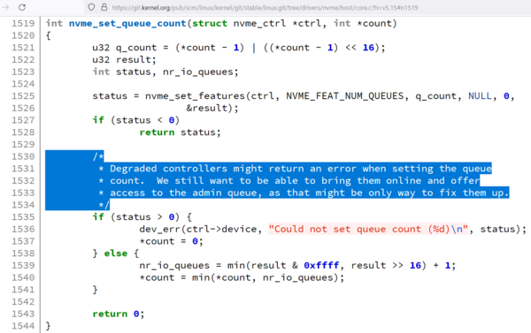531x333 pixels.
Task: Click the highlighted "count. We still want" comment line
Action: [x=289, y=181]
